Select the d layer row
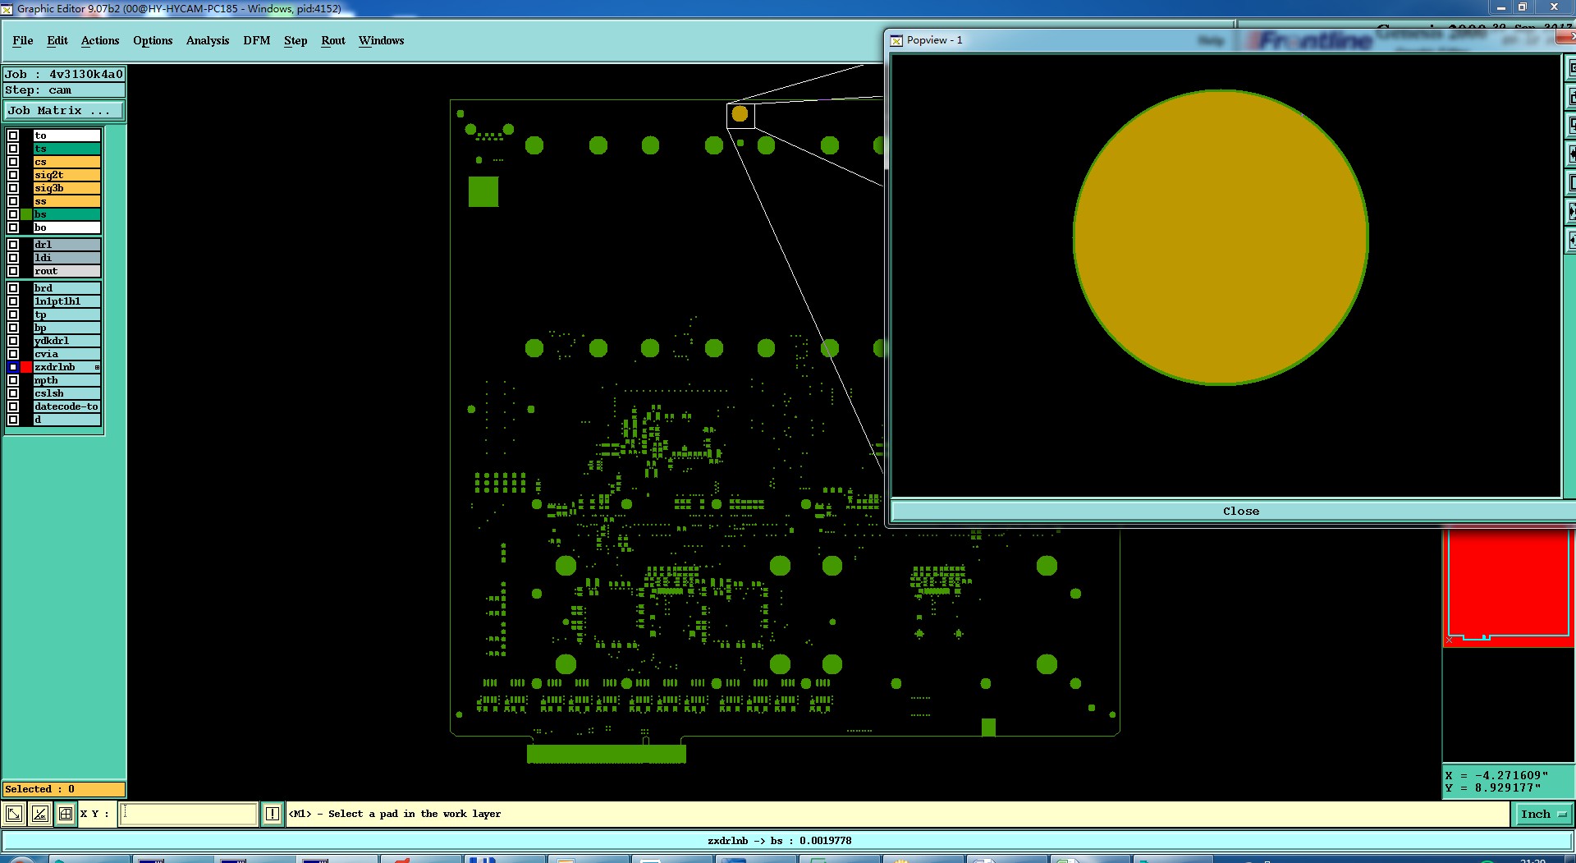 click(x=66, y=420)
